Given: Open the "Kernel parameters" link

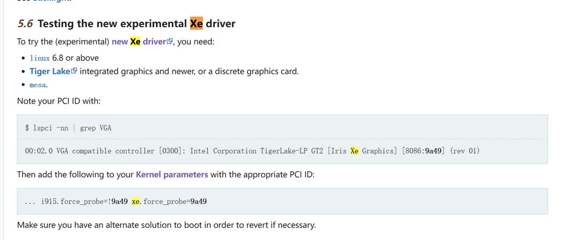Looking at the screenshot, I should pos(172,175).
